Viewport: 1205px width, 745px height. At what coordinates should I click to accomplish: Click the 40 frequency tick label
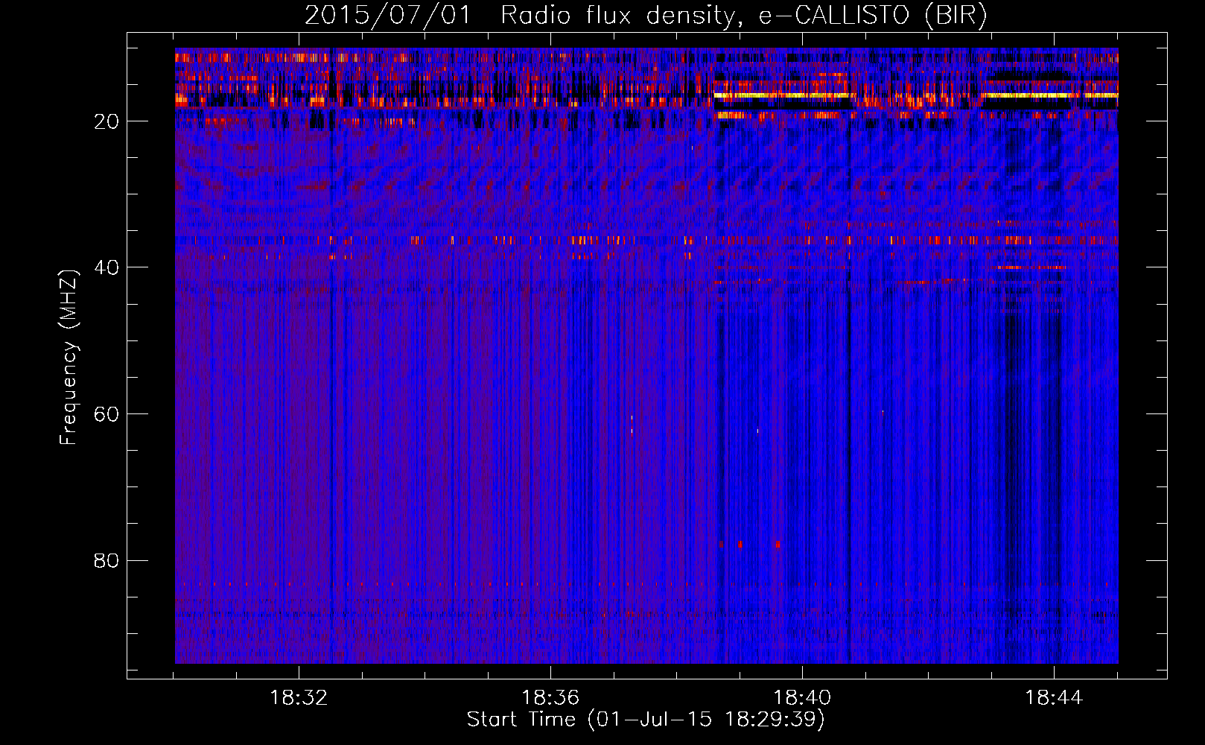[106, 267]
